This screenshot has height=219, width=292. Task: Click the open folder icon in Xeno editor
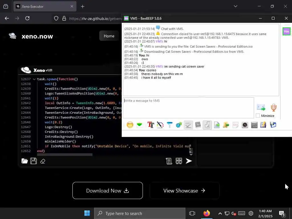25,161
